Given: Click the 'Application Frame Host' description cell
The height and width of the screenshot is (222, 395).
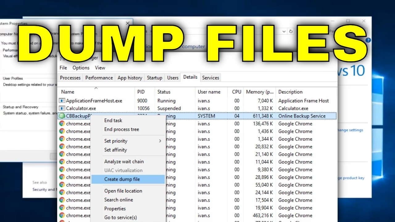Looking at the screenshot, I should pos(304,101).
